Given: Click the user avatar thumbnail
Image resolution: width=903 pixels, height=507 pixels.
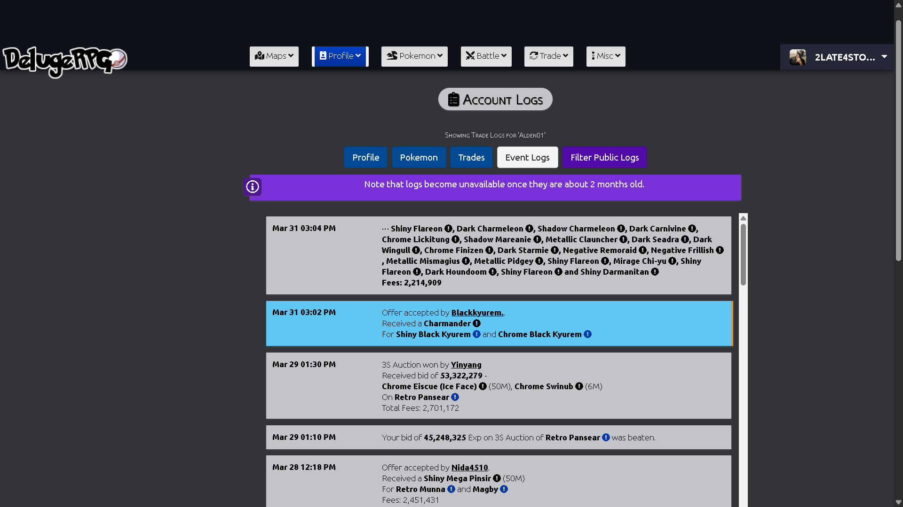Looking at the screenshot, I should click(x=798, y=57).
